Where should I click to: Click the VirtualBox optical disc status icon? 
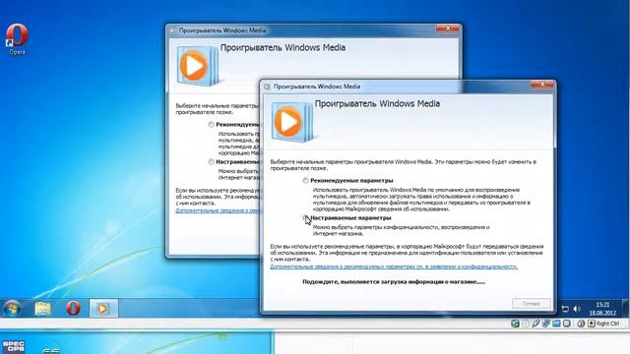526,324
